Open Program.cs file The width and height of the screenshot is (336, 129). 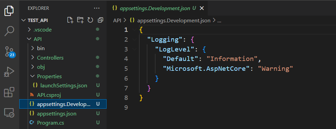click(50, 123)
